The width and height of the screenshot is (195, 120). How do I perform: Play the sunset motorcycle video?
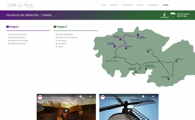(66, 110)
